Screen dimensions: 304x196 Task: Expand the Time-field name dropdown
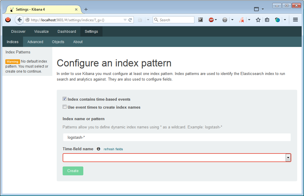288,158
